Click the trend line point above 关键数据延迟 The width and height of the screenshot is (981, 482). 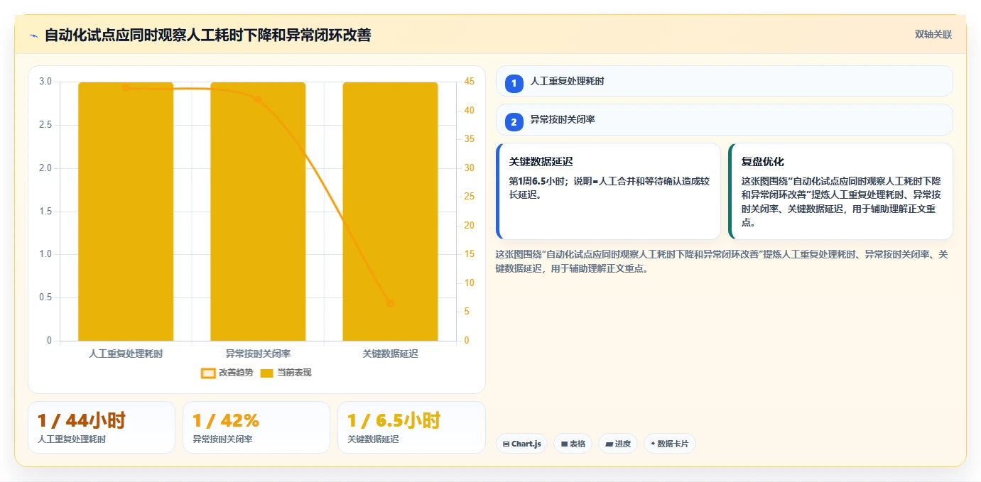click(x=390, y=304)
